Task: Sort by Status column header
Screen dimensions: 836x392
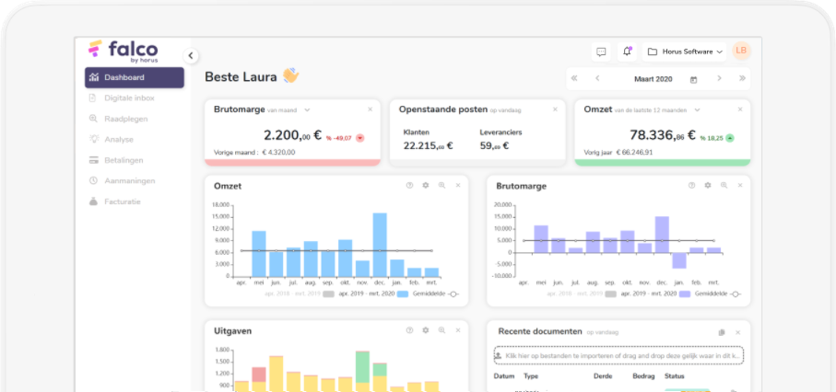Action: coord(674,376)
